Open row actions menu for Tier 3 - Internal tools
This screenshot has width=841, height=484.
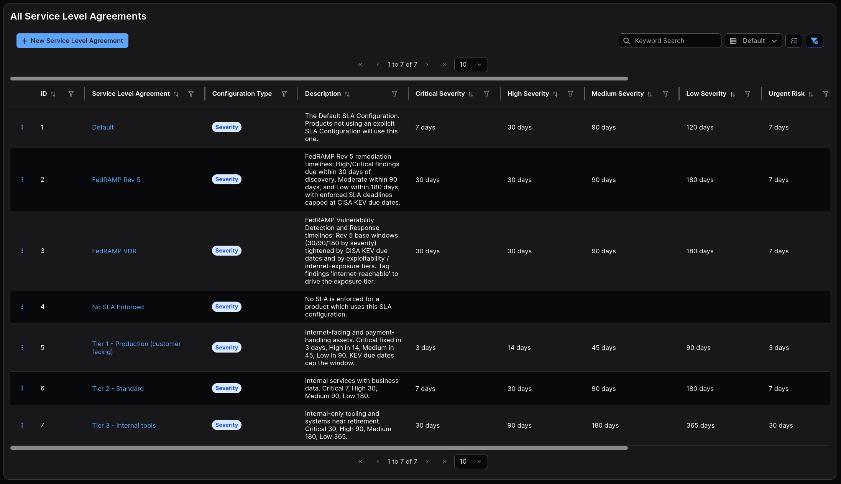[22, 425]
